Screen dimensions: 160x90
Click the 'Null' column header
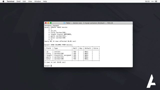[75, 48]
